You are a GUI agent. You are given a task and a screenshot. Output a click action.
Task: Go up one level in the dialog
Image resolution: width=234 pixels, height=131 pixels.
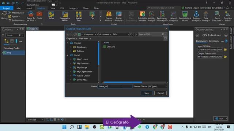(x=75, y=34)
